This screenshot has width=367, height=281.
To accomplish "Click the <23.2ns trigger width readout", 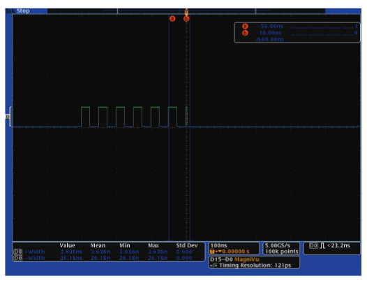I will (338, 245).
